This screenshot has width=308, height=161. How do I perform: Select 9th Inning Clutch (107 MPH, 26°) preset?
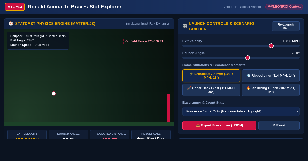point(271,90)
